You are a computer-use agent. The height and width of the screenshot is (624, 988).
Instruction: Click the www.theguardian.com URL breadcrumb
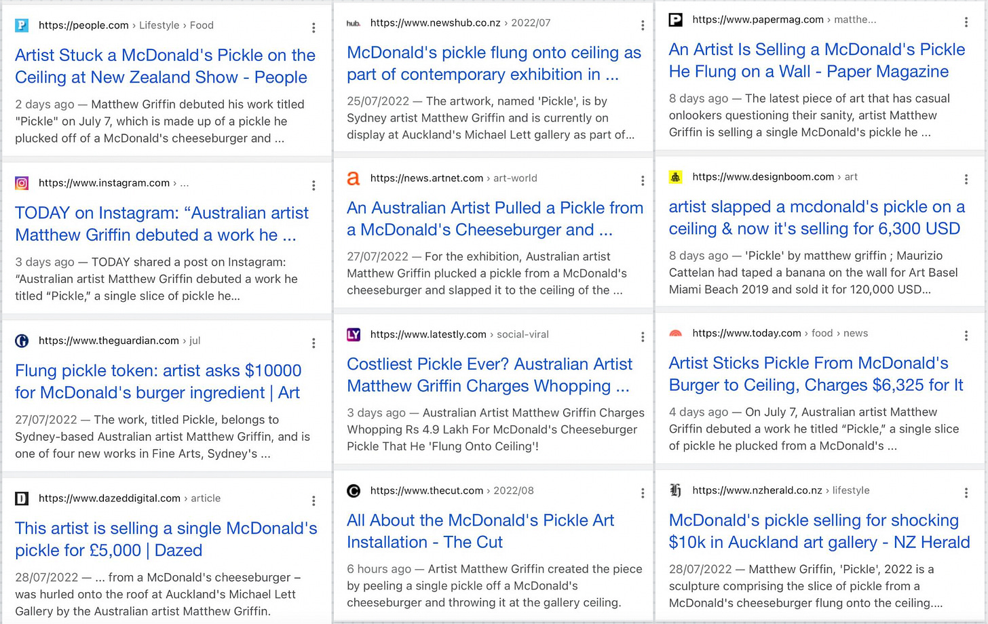(x=119, y=340)
